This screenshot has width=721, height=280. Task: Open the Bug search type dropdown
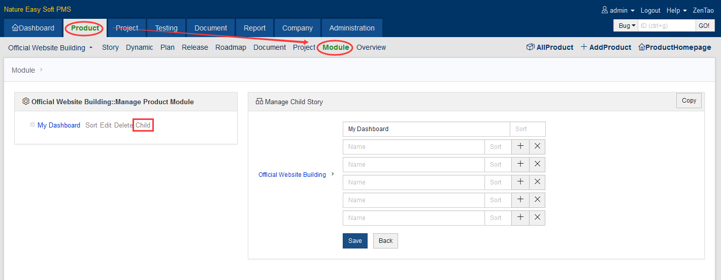pos(625,26)
